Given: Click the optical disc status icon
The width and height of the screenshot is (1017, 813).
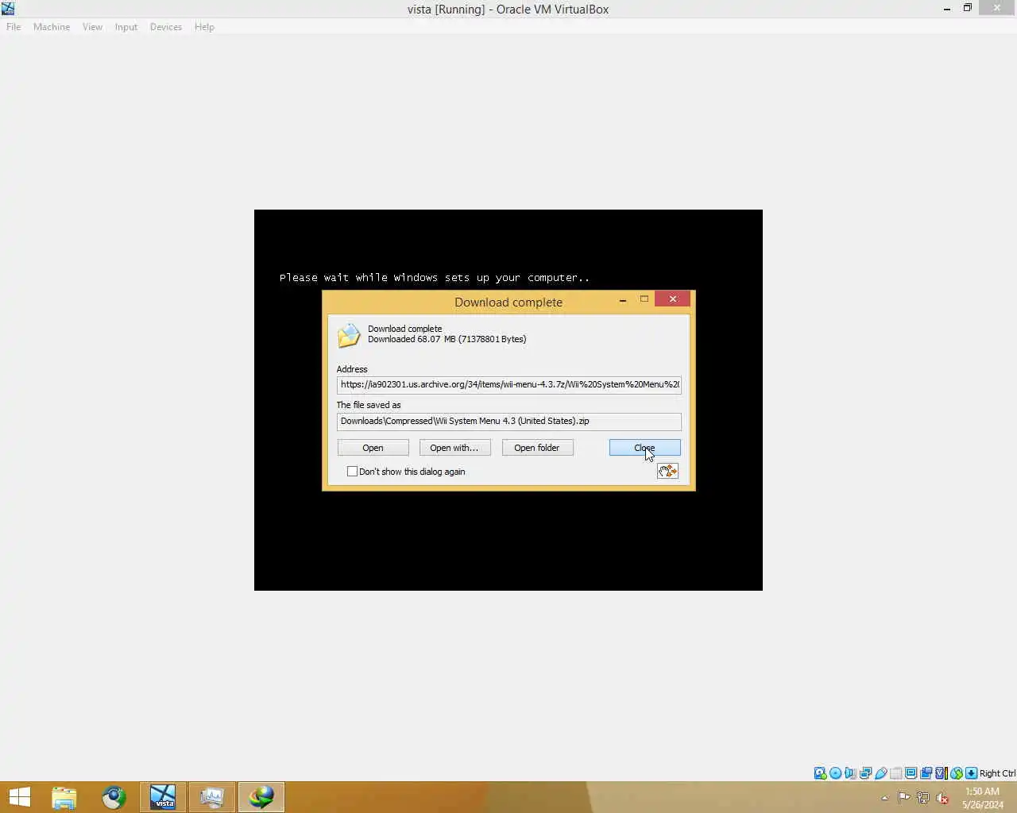Looking at the screenshot, I should [x=835, y=773].
